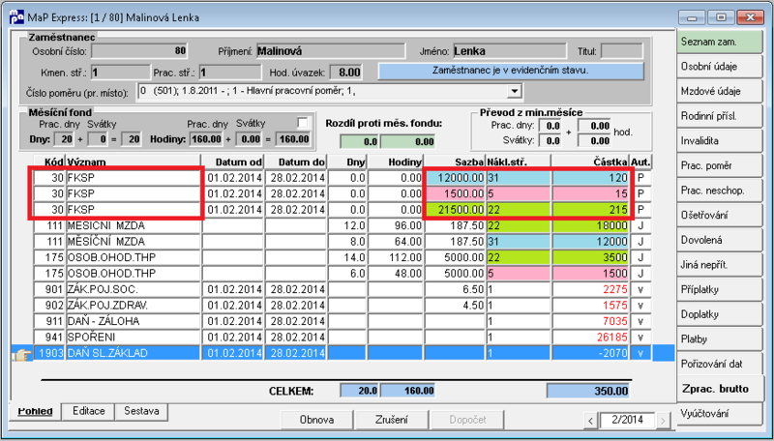774x441 pixels.
Task: Click the Dopočet button
Action: pyautogui.click(x=467, y=420)
